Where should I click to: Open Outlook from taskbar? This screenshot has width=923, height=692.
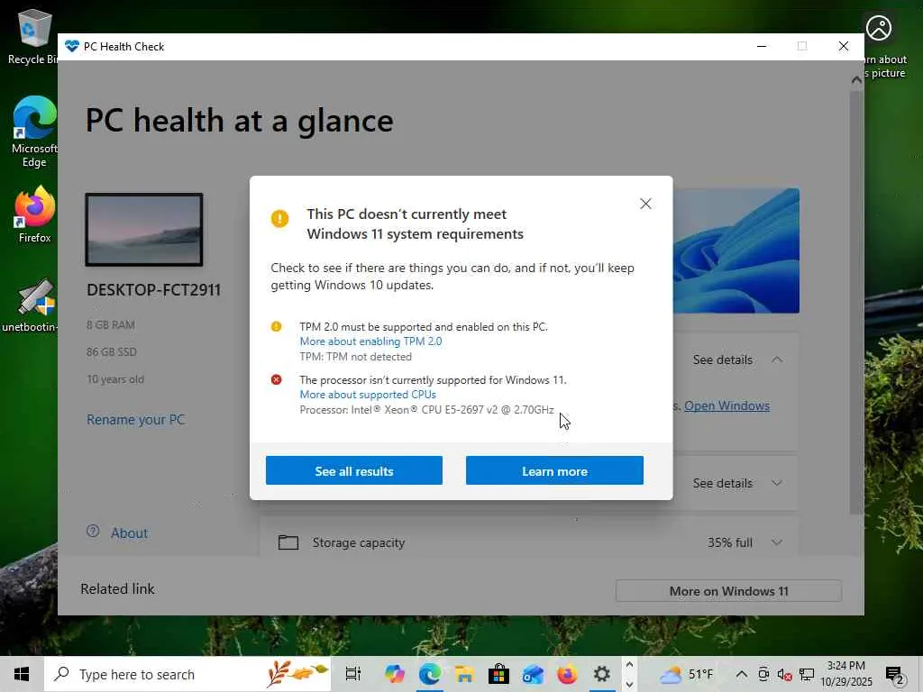tap(533, 674)
